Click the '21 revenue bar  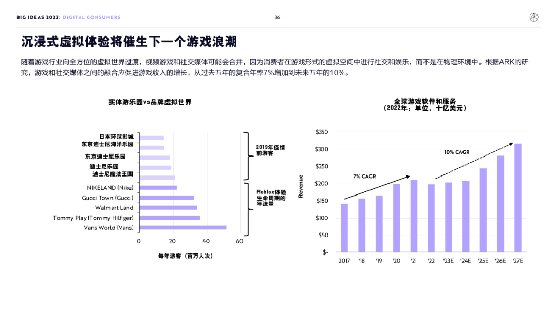(x=414, y=216)
